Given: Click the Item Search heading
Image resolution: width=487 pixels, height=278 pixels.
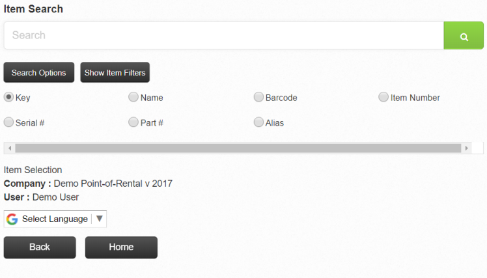Looking at the screenshot, I should 34,9.
